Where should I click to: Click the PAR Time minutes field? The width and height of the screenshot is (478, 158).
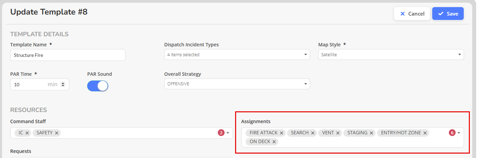40,85
